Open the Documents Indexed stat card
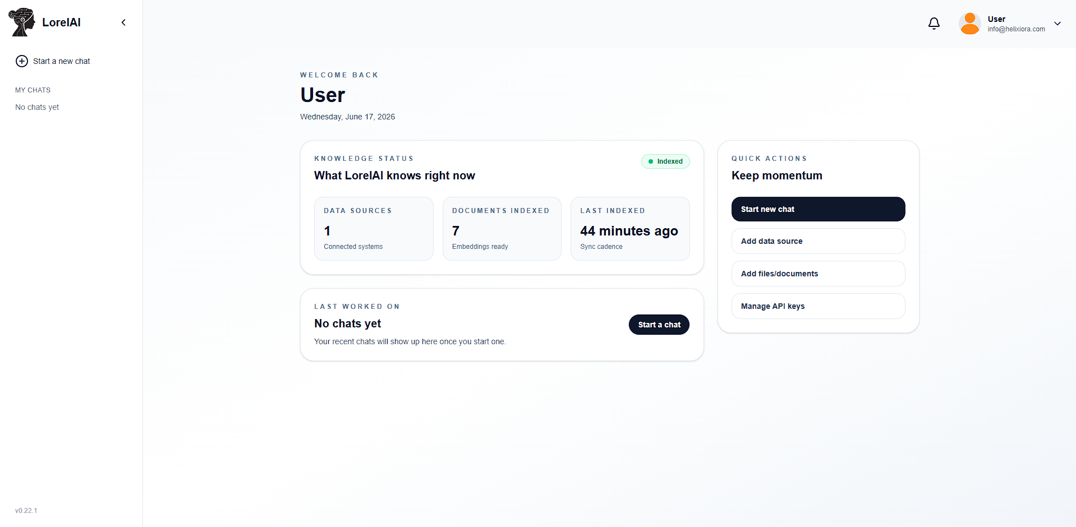Viewport: 1076px width, 527px height. pos(502,229)
